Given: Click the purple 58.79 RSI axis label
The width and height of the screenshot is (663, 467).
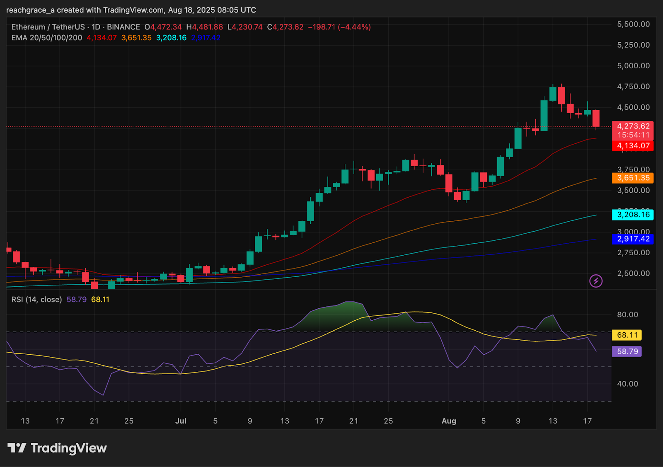Looking at the screenshot, I should coord(627,351).
